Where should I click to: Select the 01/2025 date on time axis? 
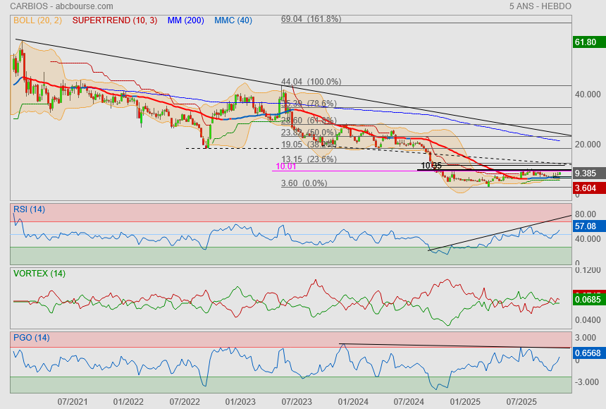point(464,401)
